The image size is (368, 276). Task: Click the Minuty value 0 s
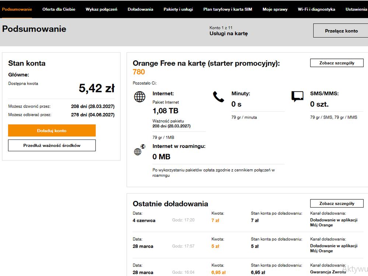pyautogui.click(x=236, y=104)
